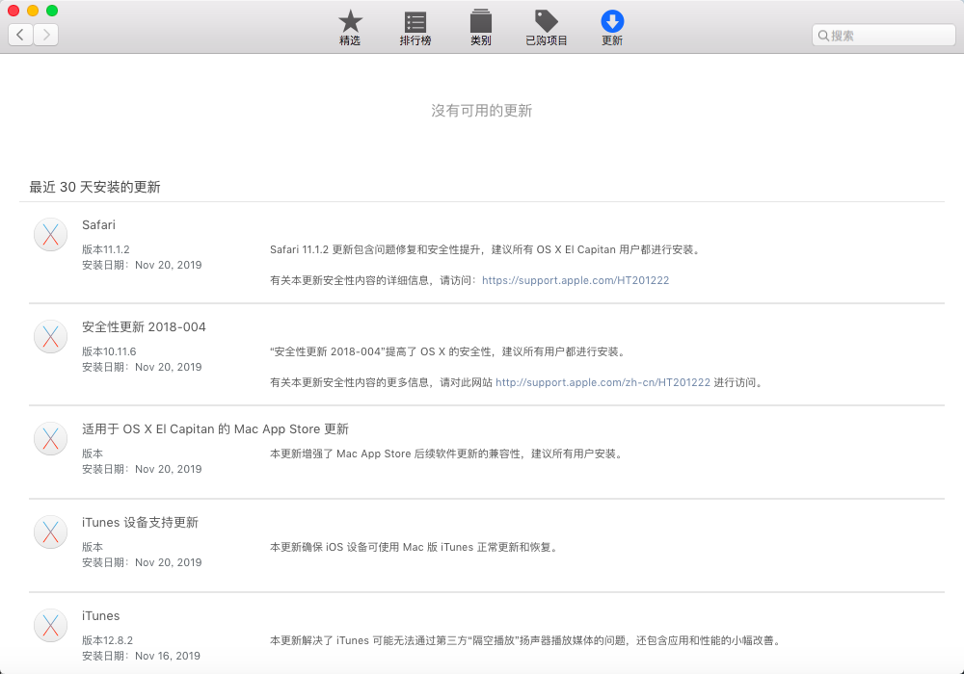
Task: Click the magnifying glass in search box
Action: point(824,36)
